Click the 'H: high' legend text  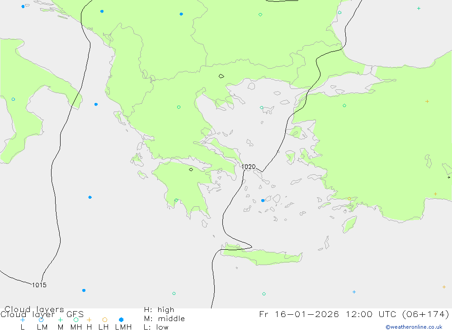pyautogui.click(x=159, y=310)
